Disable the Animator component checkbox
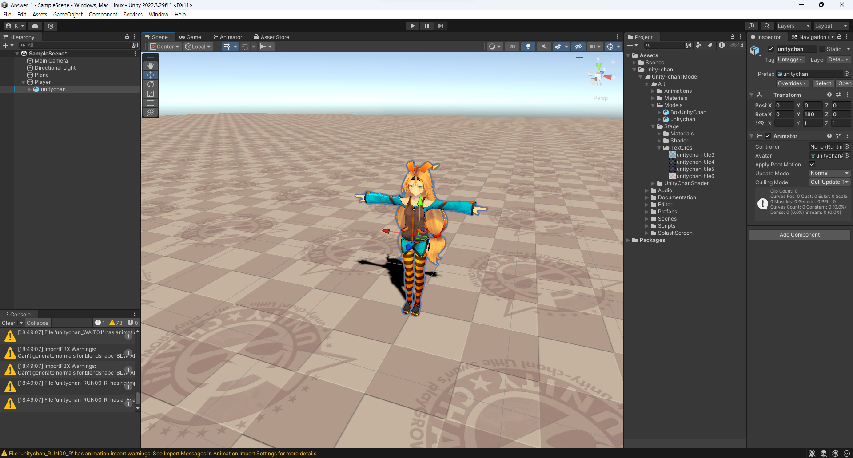853x458 pixels. click(x=768, y=136)
